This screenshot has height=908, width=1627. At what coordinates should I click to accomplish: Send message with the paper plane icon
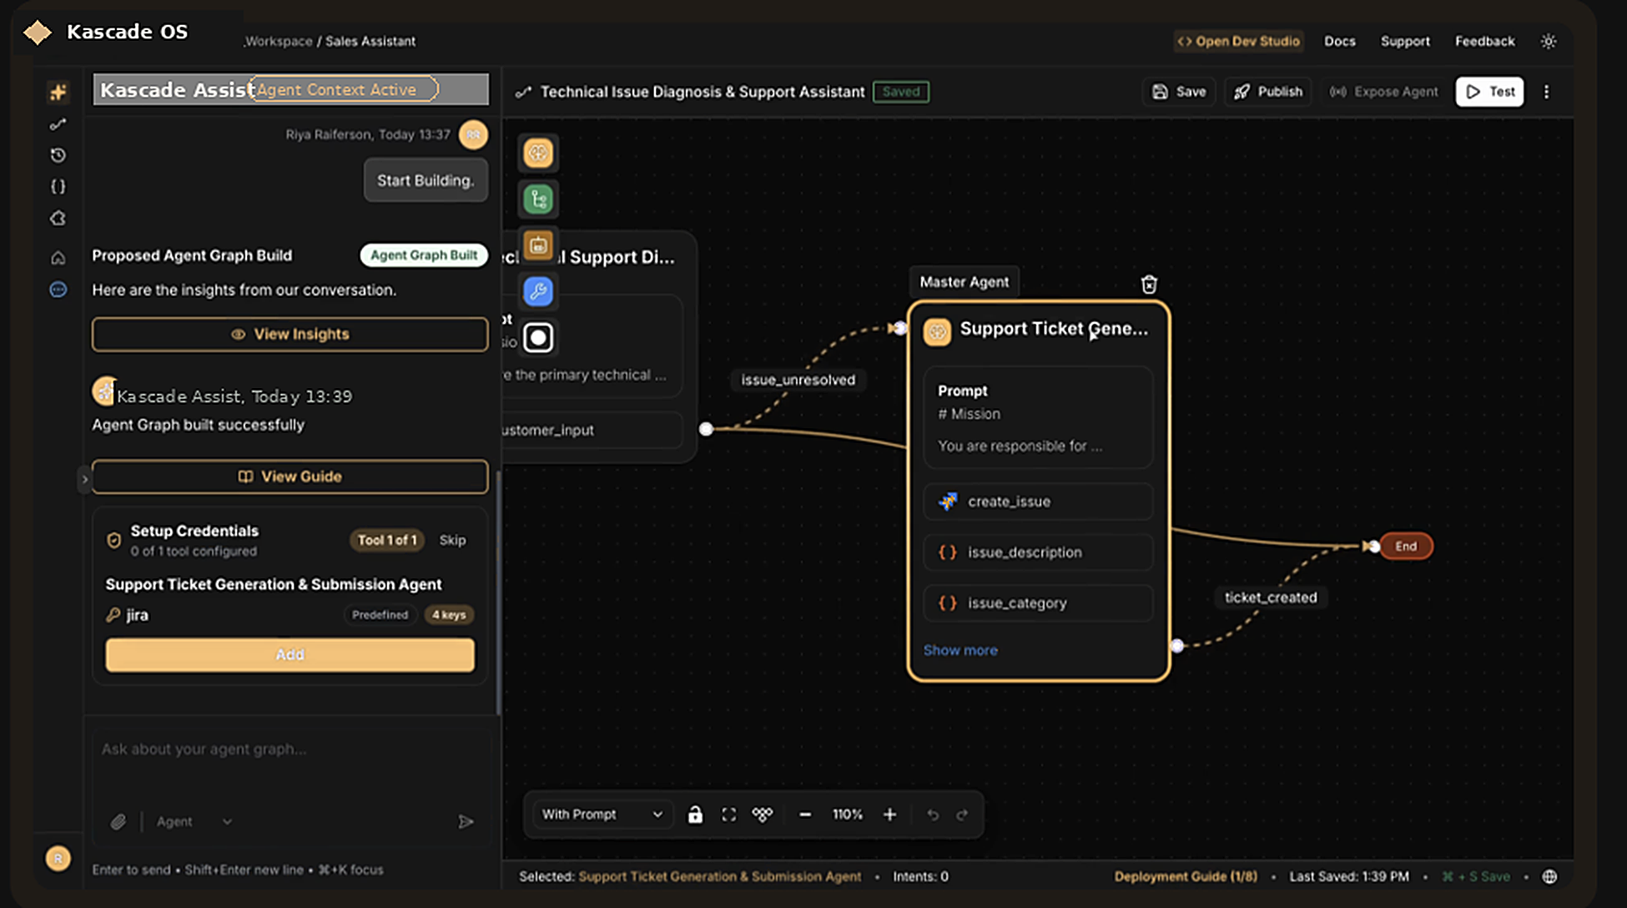tap(466, 822)
